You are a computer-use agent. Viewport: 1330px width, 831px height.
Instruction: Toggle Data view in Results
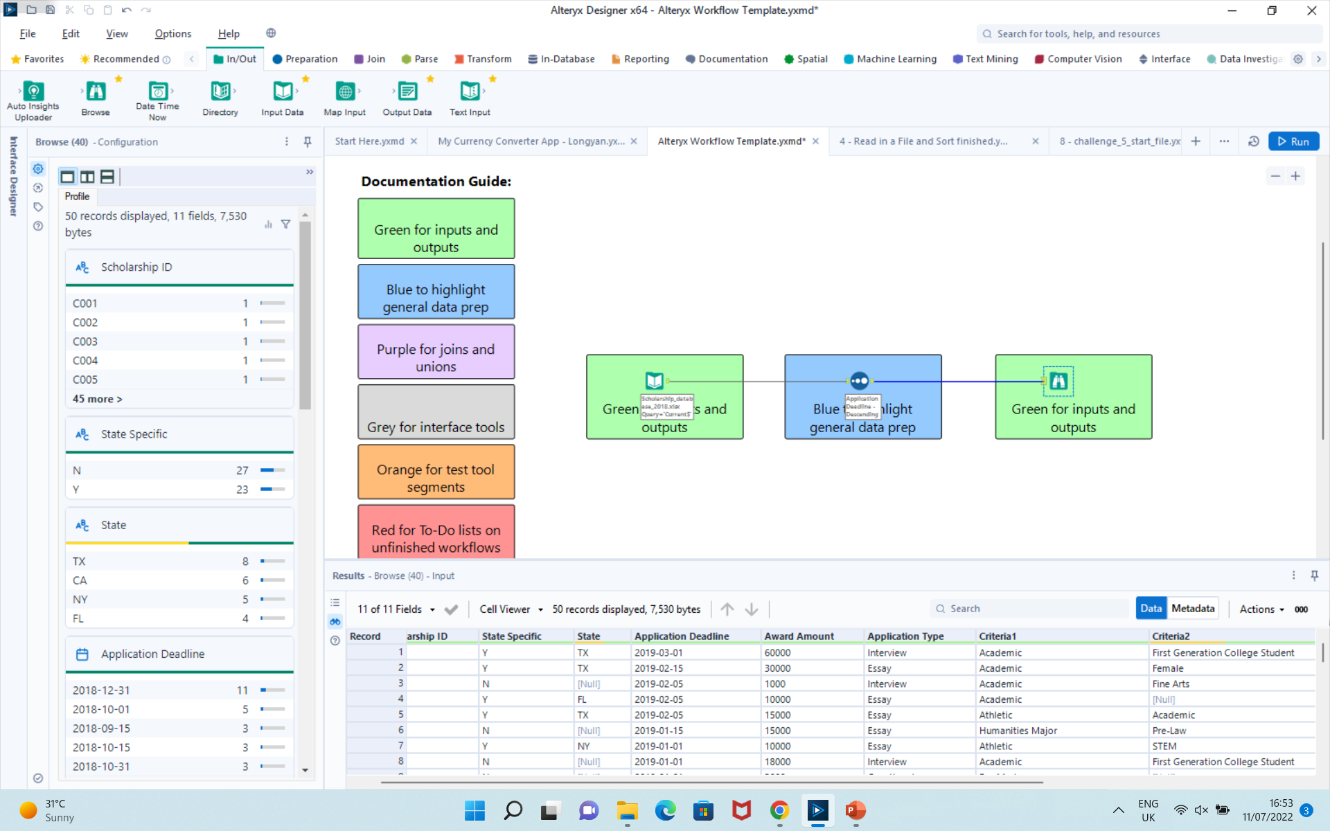[x=1151, y=608]
